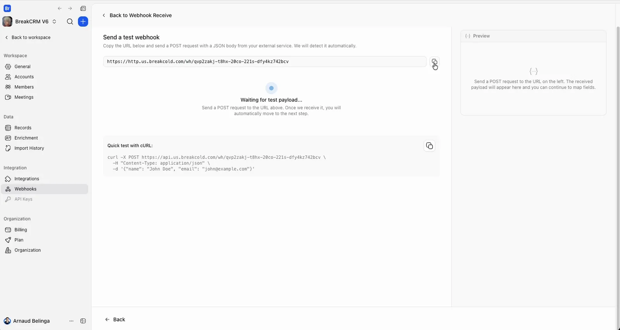Navigate forward with the right arrow icon
Screen dimensions: 620x330
click(70, 9)
